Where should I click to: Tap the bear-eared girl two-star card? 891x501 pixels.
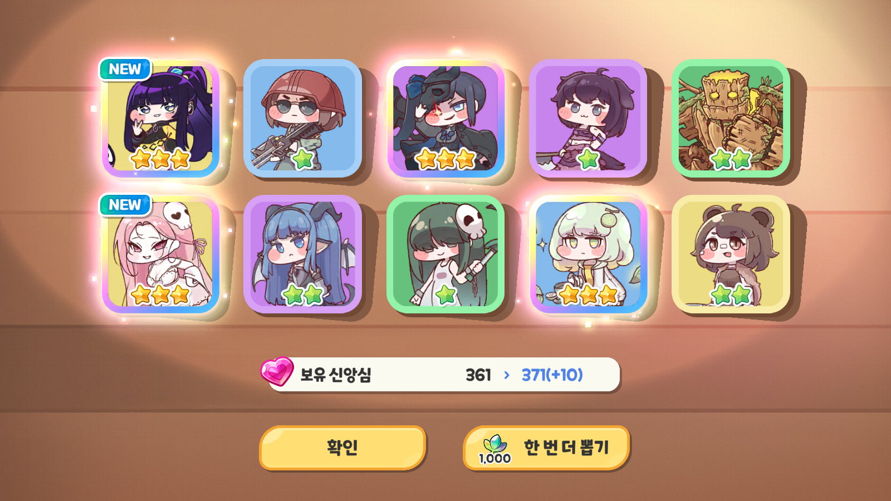pos(731,254)
